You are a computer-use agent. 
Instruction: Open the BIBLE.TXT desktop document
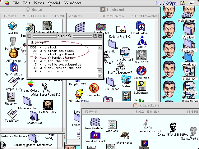click(x=190, y=72)
